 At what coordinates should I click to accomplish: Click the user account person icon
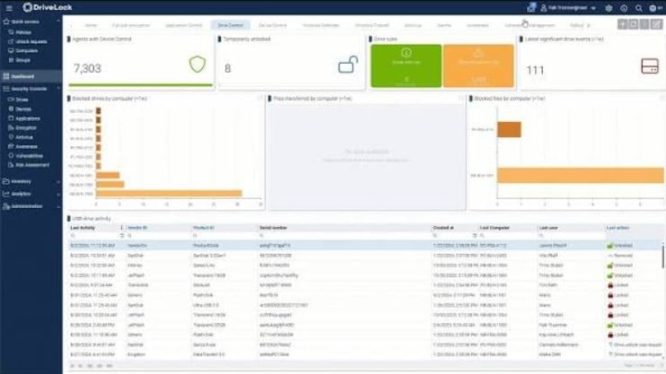543,8
